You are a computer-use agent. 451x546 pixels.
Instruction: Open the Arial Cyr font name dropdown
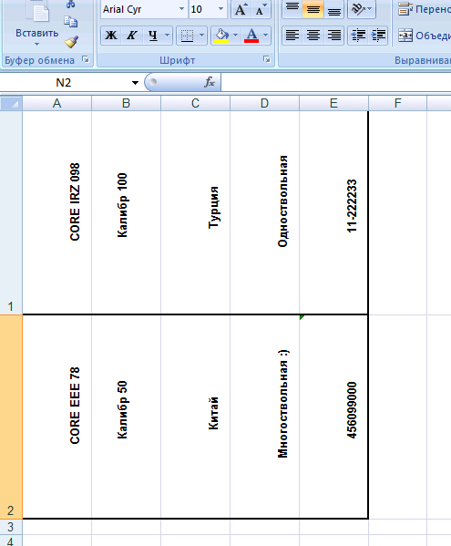(181, 9)
